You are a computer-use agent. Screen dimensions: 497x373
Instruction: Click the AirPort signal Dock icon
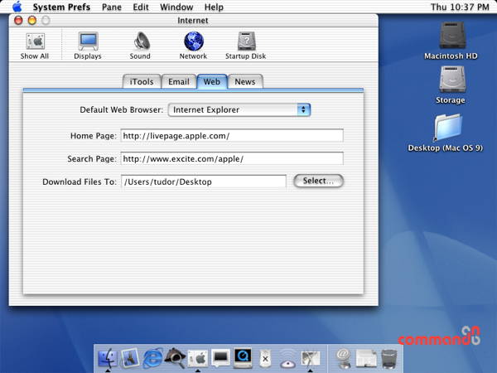click(287, 359)
